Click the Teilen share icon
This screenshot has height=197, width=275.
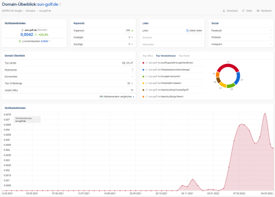point(243,11)
